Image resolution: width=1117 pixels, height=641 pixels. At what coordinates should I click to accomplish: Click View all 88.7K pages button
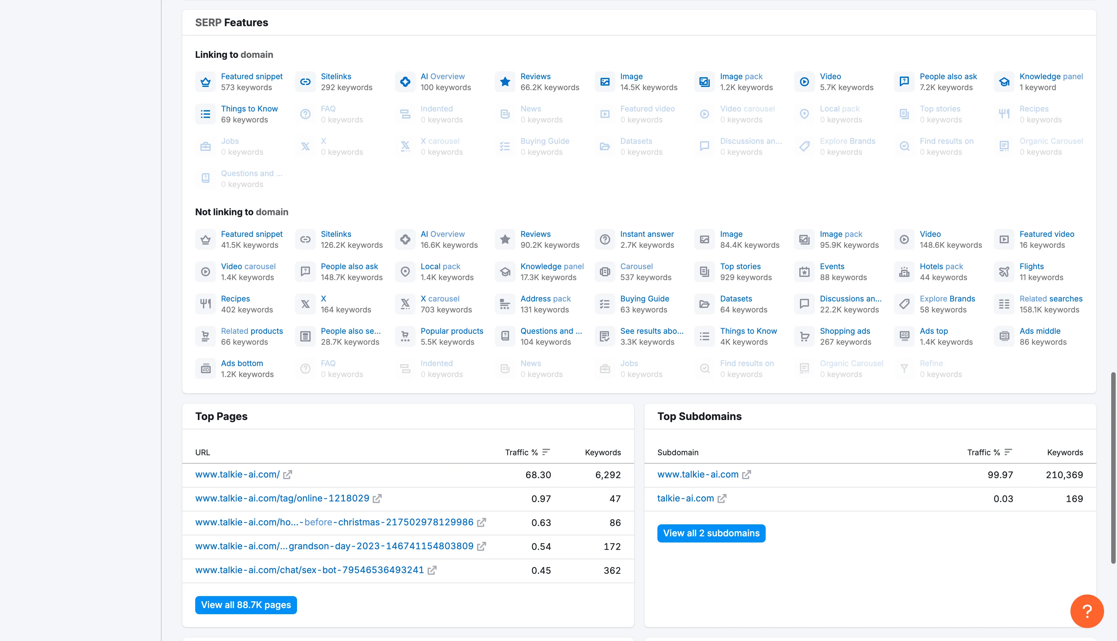[246, 605]
